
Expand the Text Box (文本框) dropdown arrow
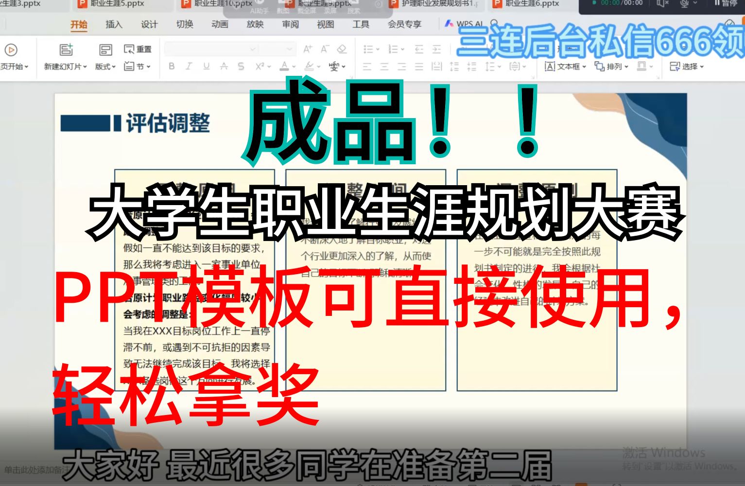coord(584,67)
